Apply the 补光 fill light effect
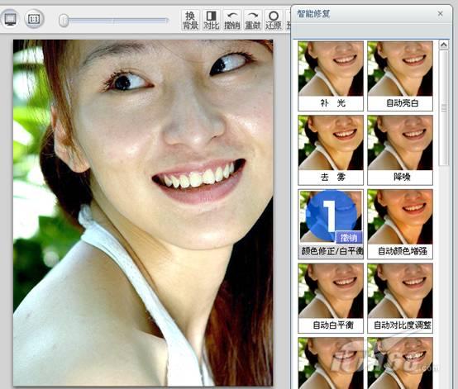 click(331, 76)
